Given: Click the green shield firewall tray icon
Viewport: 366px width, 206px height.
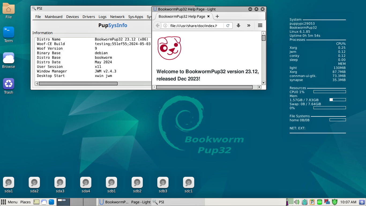Looking at the screenshot, I should [335, 202].
